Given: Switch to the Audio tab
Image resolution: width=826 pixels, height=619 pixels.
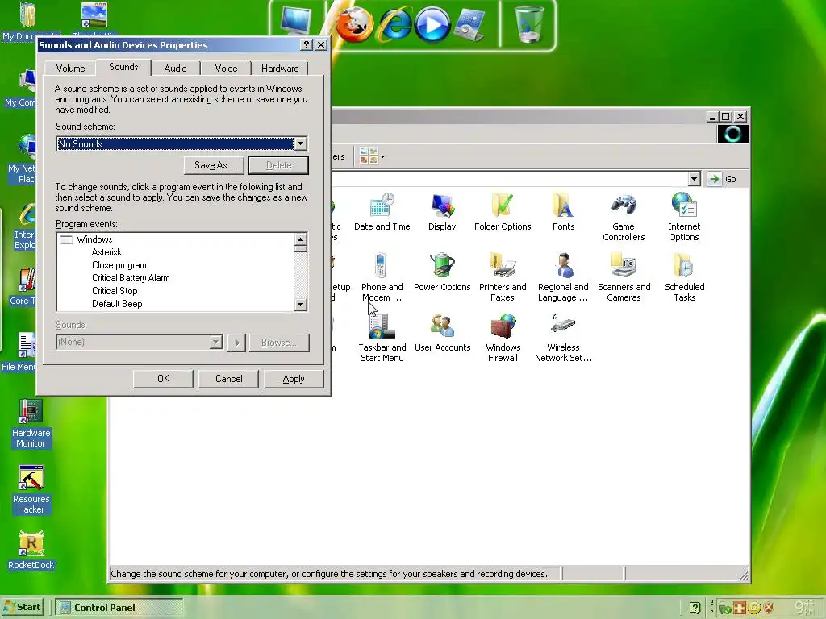Looking at the screenshot, I should (x=175, y=69).
